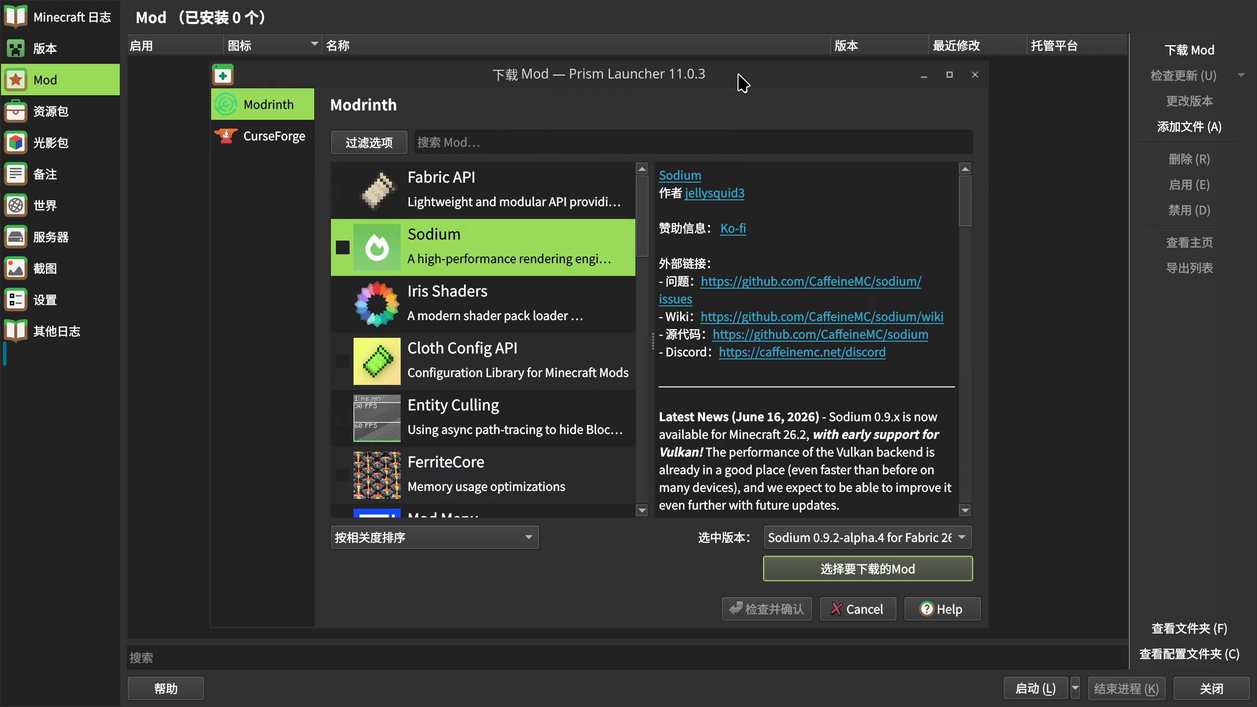Click the question mark icon on Help
The image size is (1257, 707).
[x=926, y=609]
